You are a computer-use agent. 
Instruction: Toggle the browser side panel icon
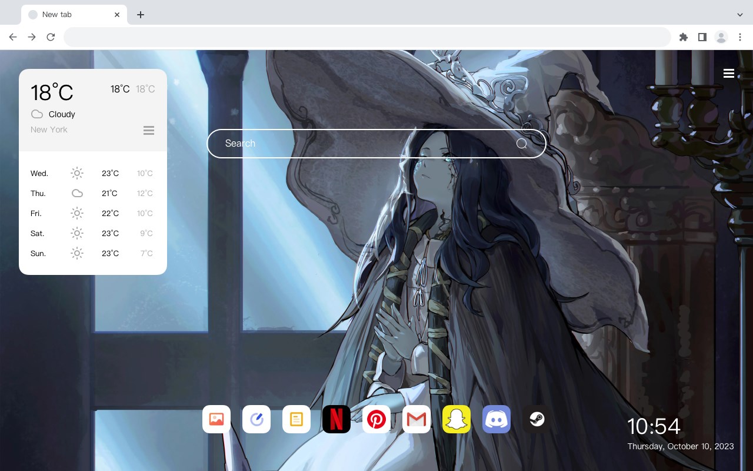[x=702, y=37]
